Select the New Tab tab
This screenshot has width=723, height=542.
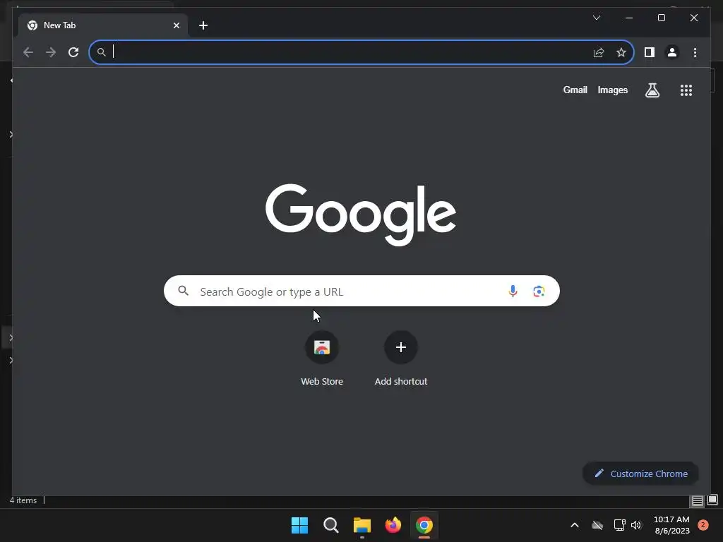[103, 25]
